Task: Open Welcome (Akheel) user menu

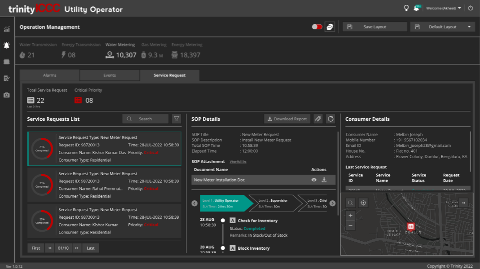Action: click(x=444, y=8)
